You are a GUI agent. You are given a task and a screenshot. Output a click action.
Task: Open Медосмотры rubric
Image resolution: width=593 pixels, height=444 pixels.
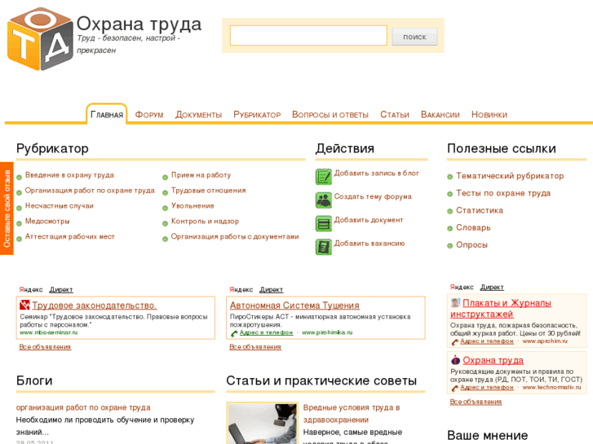tap(47, 221)
